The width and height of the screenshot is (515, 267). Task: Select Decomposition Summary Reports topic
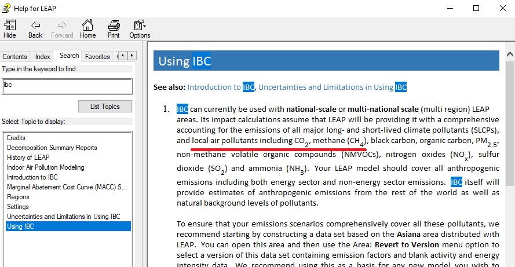pyautogui.click(x=52, y=148)
